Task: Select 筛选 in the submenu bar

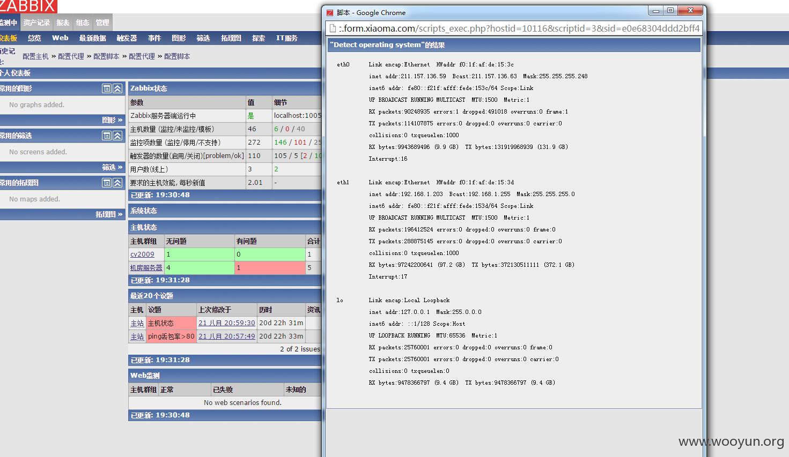Action: pos(203,38)
